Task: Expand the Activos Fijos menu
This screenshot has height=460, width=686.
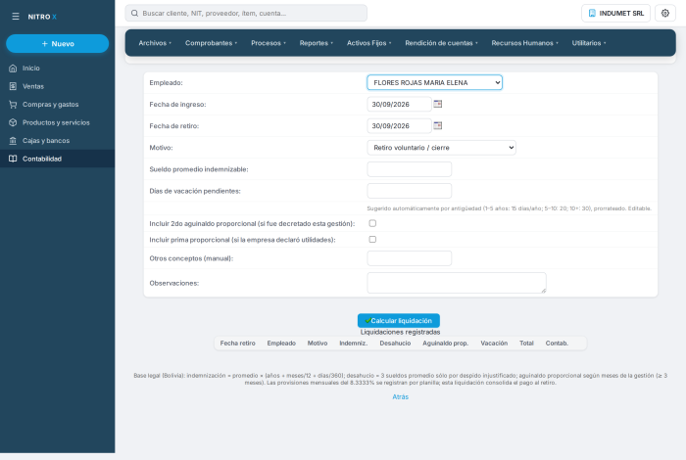Action: [368, 43]
